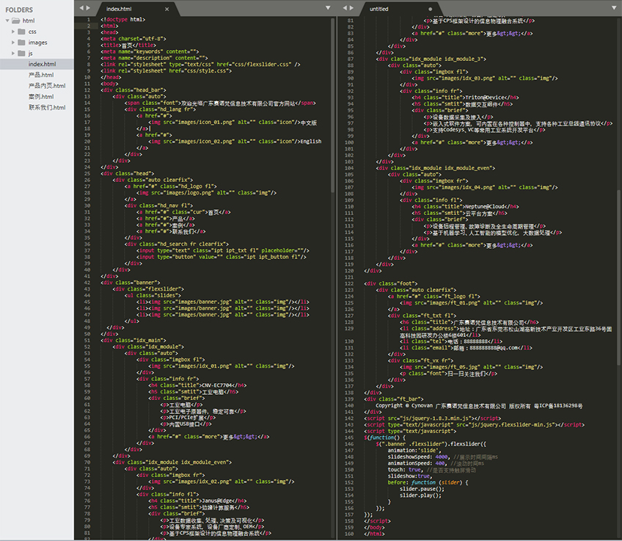The height and width of the screenshot is (541, 622).
Task: Go to previous tab in right pane
Action: 345,8
